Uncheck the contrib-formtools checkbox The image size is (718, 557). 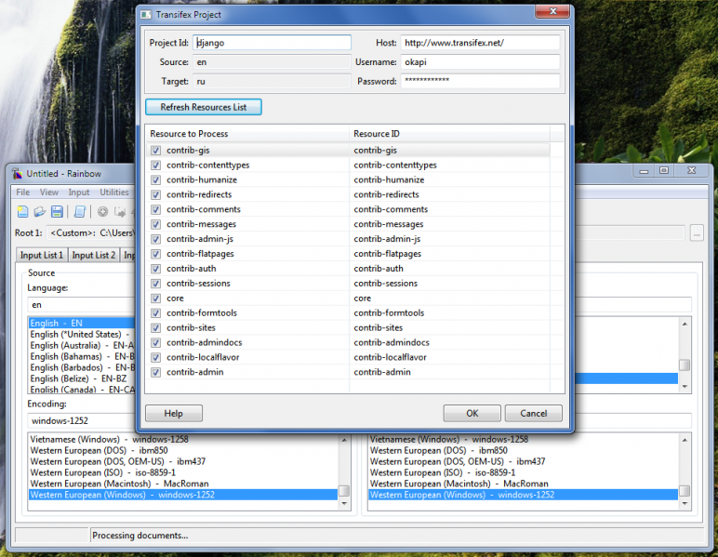tap(155, 313)
